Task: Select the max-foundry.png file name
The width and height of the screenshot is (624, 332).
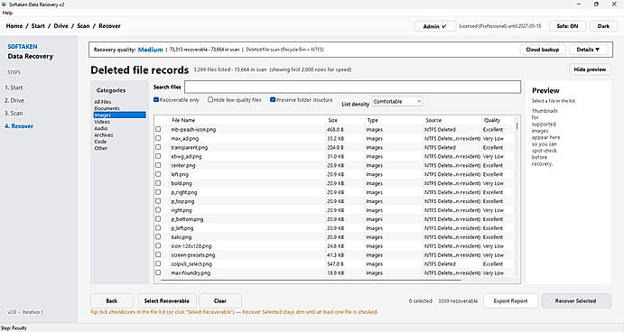Action: [191, 273]
